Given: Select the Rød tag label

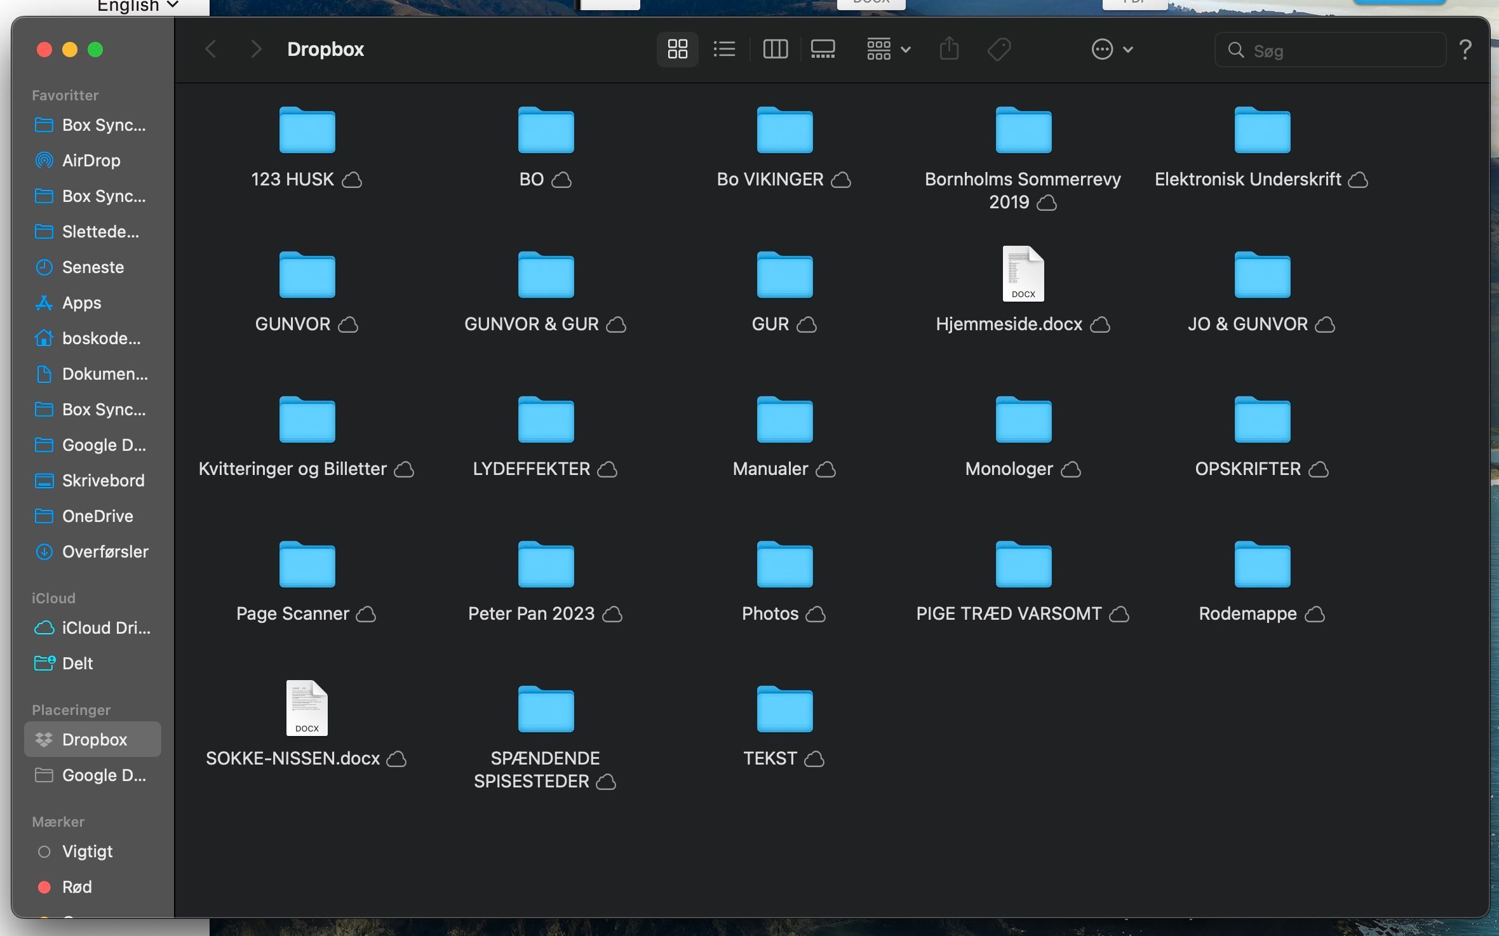Looking at the screenshot, I should point(77,886).
